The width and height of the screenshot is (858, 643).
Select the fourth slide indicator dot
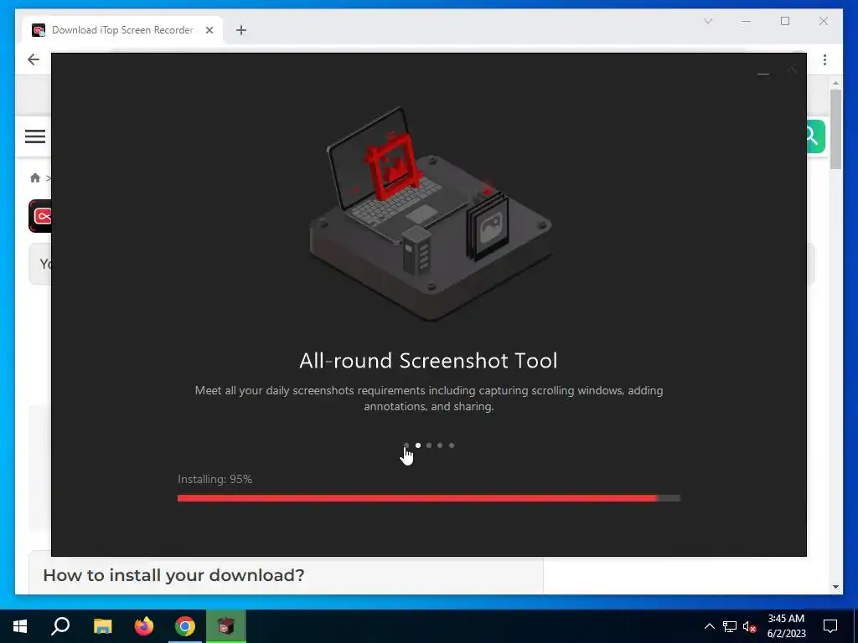(440, 445)
